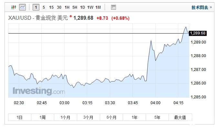Set range to 3个月

coord(88,117)
